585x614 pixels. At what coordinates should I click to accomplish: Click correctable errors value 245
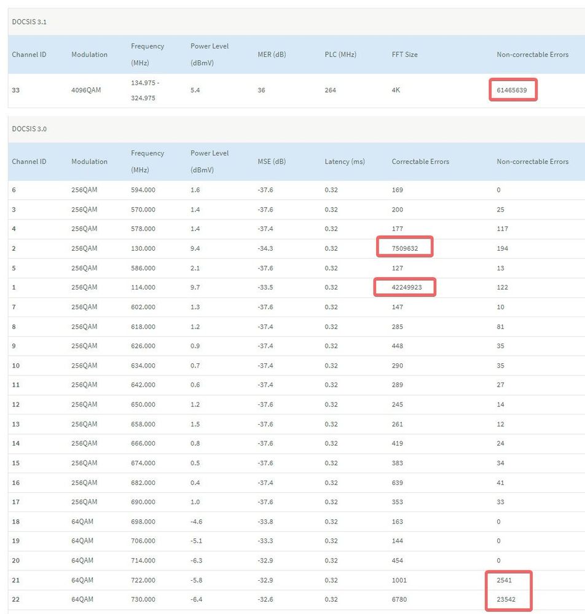click(x=397, y=404)
